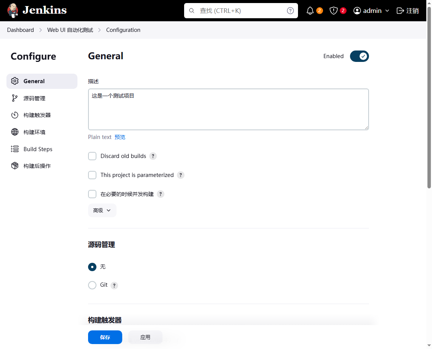The width and height of the screenshot is (432, 349).
Task: Click the Jenkins butler logo
Action: (x=13, y=11)
